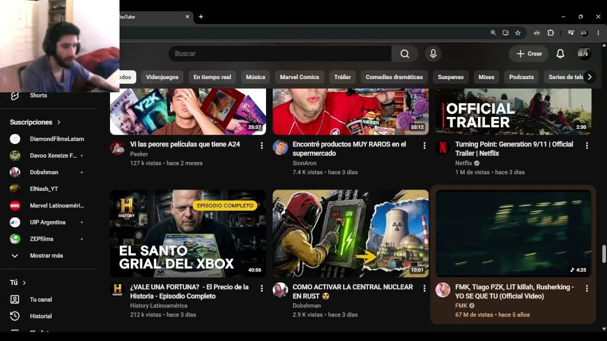Filter by the Podcasts chip
The width and height of the screenshot is (607, 341).
coord(521,77)
